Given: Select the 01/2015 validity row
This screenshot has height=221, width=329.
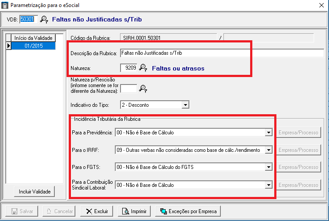Looking at the screenshot, I should [33, 46].
